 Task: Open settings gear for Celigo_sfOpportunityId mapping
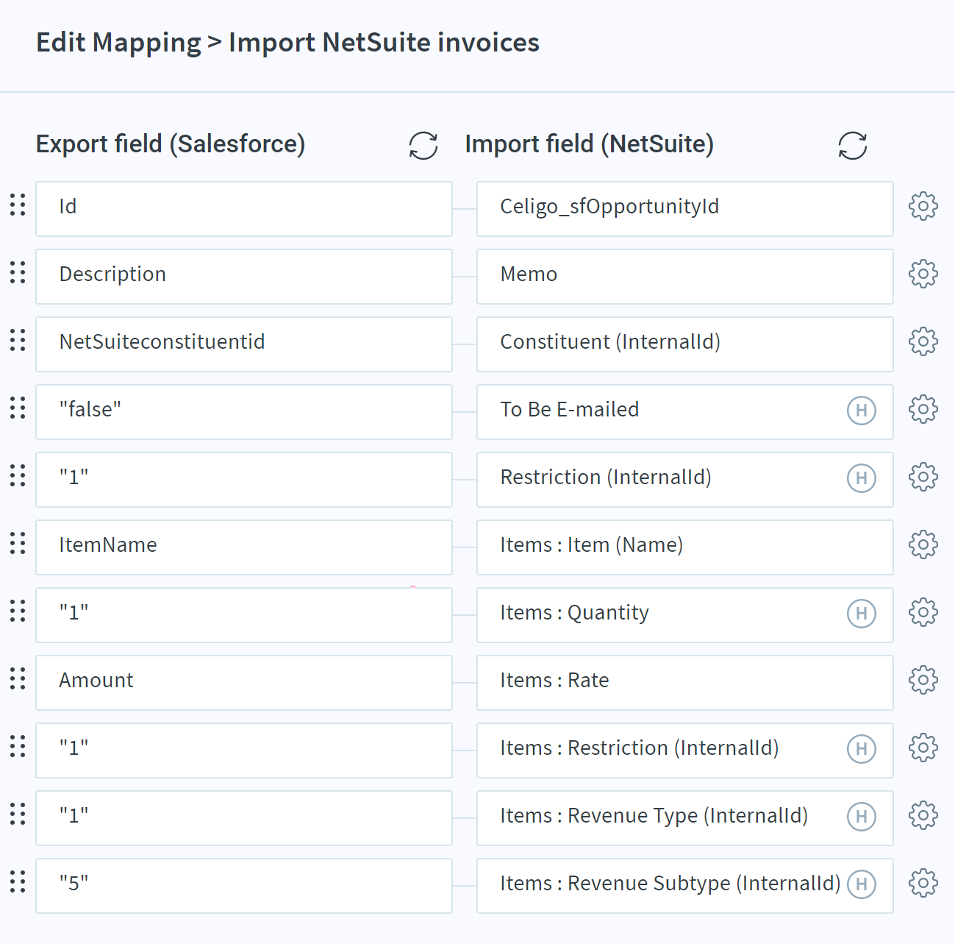coord(923,206)
